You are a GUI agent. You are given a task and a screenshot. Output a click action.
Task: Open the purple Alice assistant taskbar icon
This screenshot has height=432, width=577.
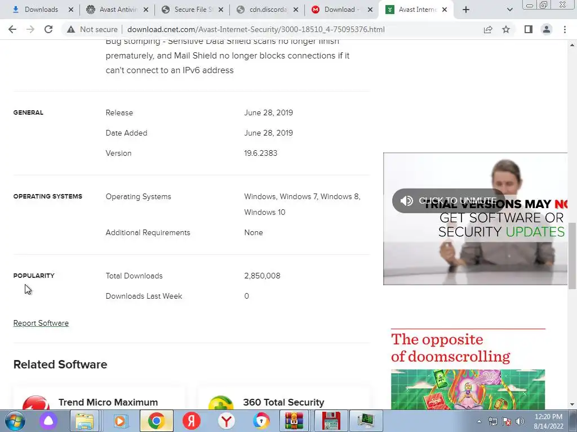tap(48, 421)
